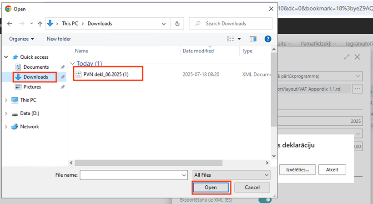This screenshot has width=373, height=204.
Task: Open the Organize menu
Action: (x=21, y=39)
